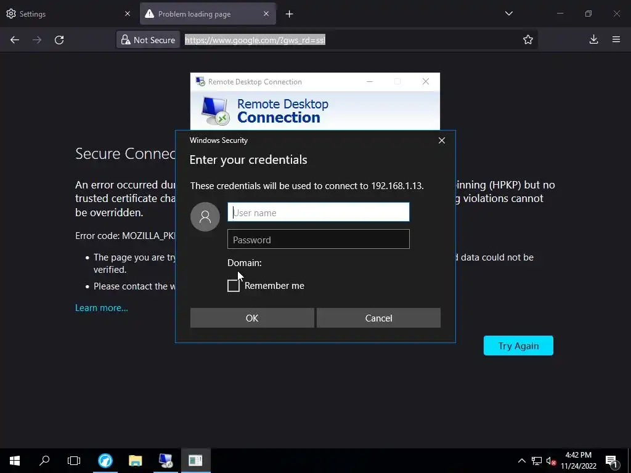Click the Remote Desktop Connection title bar icon
Screen dimensions: 631x473
(200, 82)
